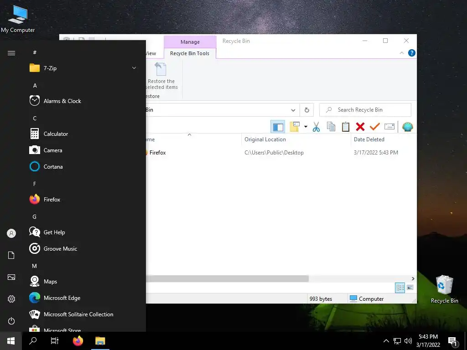The width and height of the screenshot is (467, 350).
Task: Click the Paste clipboard icon
Action: point(346,127)
